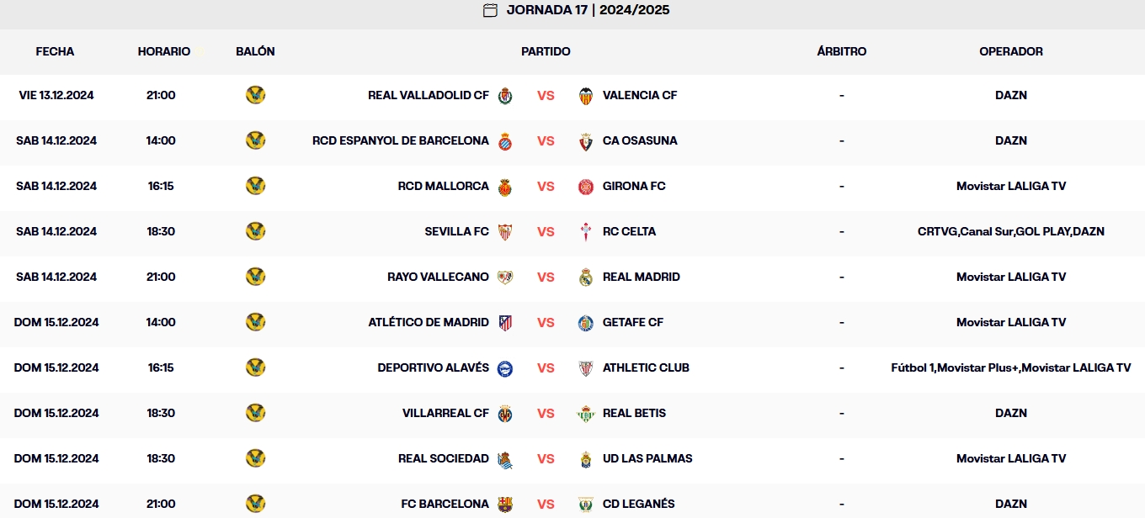Select the Real Madrid crest
The height and width of the screenshot is (518, 1145).
586,277
